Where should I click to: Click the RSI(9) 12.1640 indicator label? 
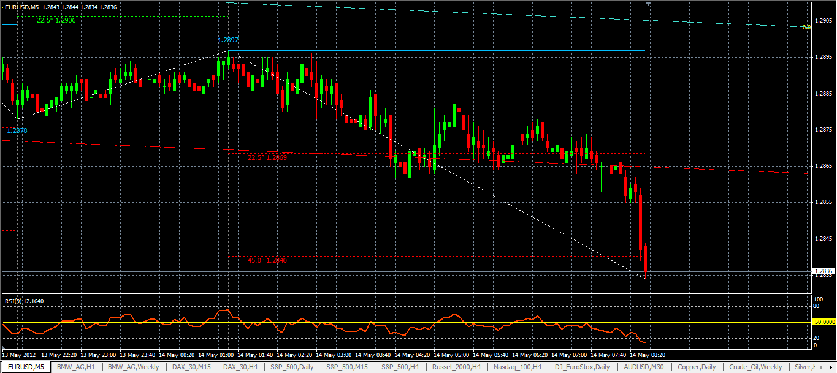pos(24,300)
